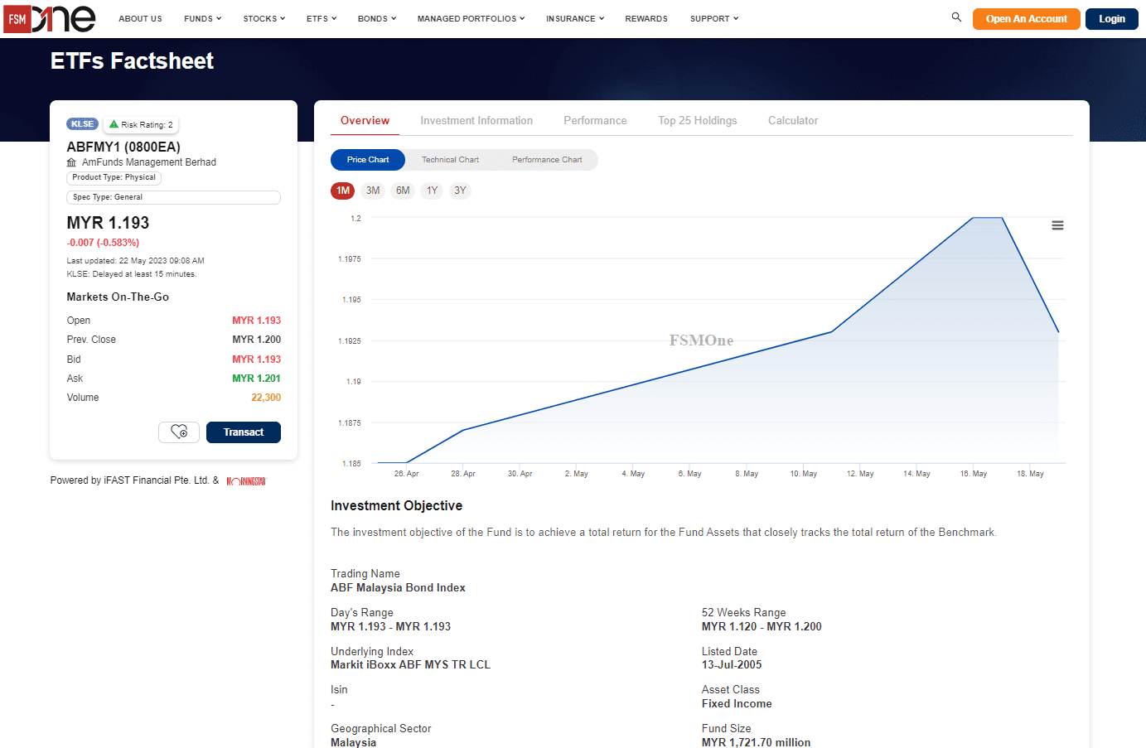The width and height of the screenshot is (1146, 748).
Task: Click the FSMOne logo
Action: coord(50,18)
